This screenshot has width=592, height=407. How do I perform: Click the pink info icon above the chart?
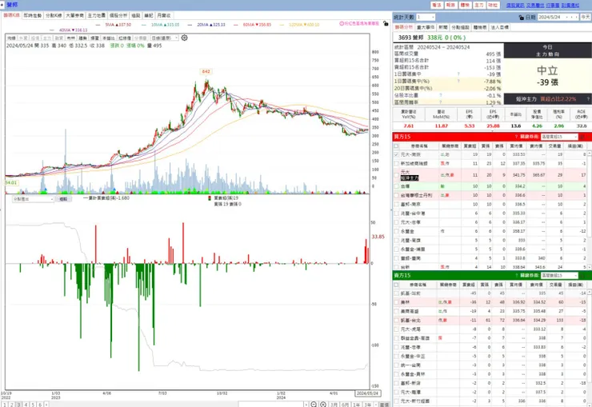click(x=342, y=23)
